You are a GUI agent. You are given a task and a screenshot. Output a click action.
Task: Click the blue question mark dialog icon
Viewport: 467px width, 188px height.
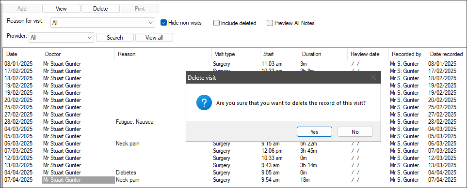tap(204, 103)
